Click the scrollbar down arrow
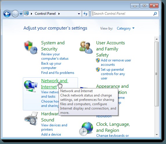Viewport: 166px width, 144px height. (x=157, y=134)
